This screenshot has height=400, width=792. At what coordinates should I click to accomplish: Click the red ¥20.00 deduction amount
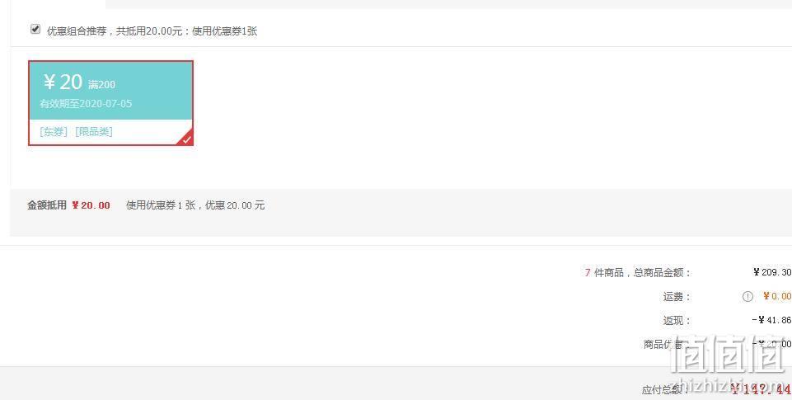click(x=91, y=205)
